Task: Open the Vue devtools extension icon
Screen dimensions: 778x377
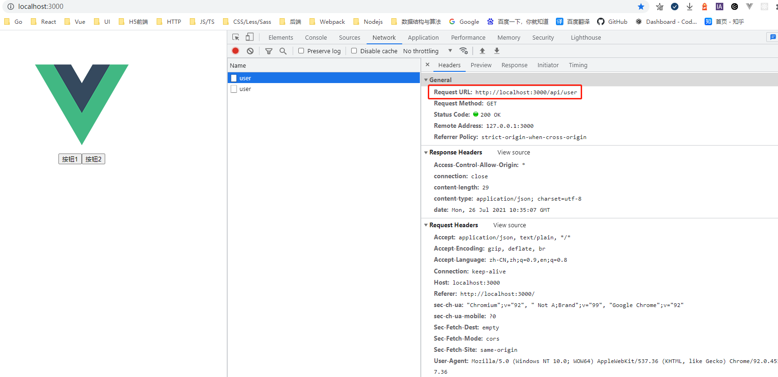Action: (x=749, y=7)
